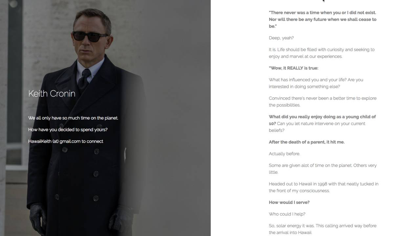Image resolution: width=420 pixels, height=236 pixels.
Task: Click "We all only have so much time" line
Action: [73, 118]
